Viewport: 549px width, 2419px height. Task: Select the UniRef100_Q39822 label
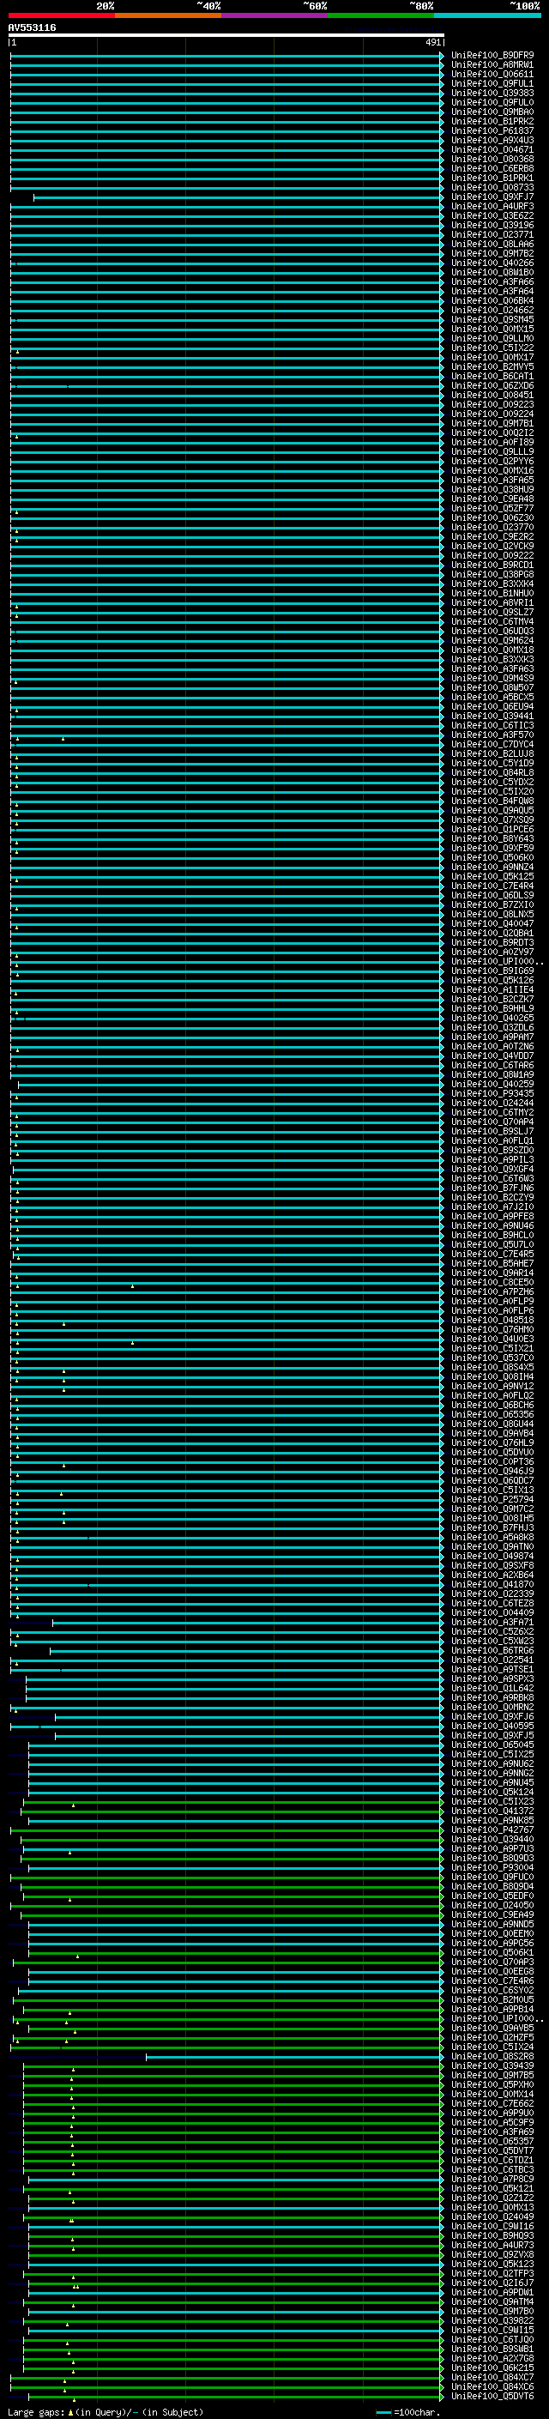coord(492,2320)
